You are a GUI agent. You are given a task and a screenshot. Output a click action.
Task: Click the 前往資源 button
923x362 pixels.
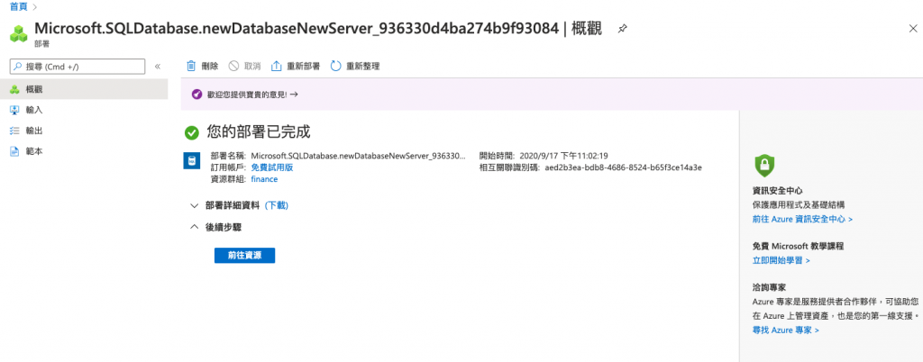coord(244,256)
